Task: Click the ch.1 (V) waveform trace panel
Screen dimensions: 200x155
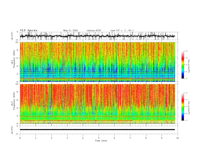Action: 99,36
